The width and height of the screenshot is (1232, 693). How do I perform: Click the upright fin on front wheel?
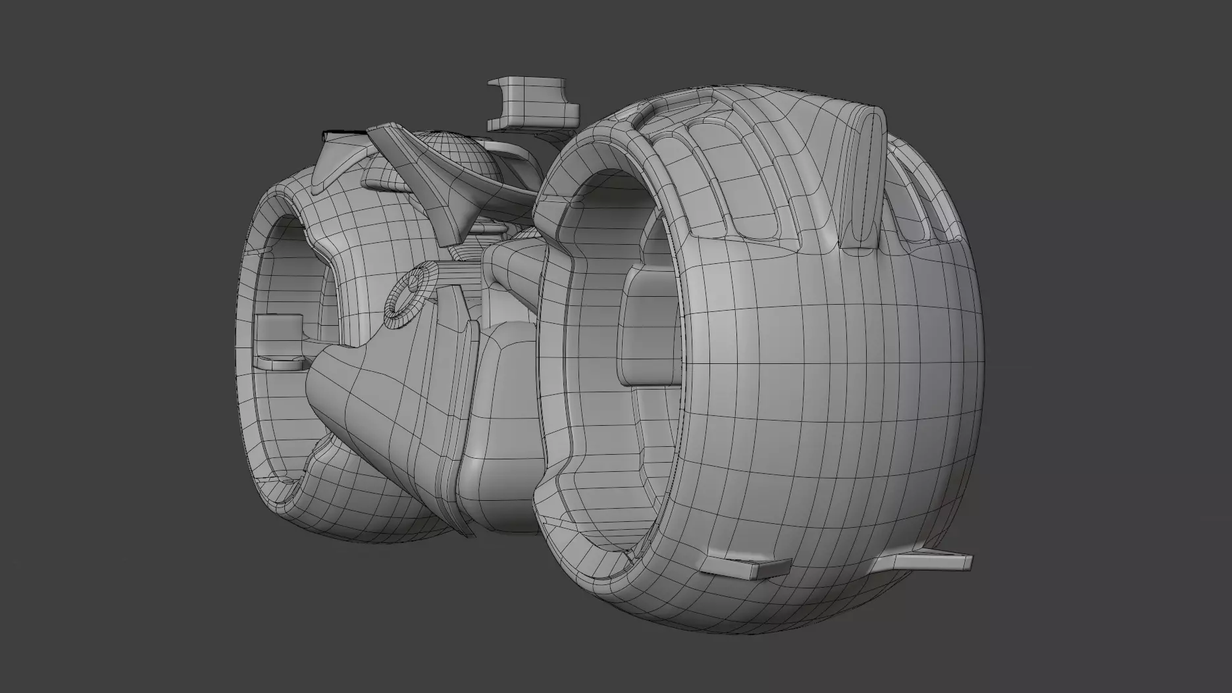(x=863, y=178)
